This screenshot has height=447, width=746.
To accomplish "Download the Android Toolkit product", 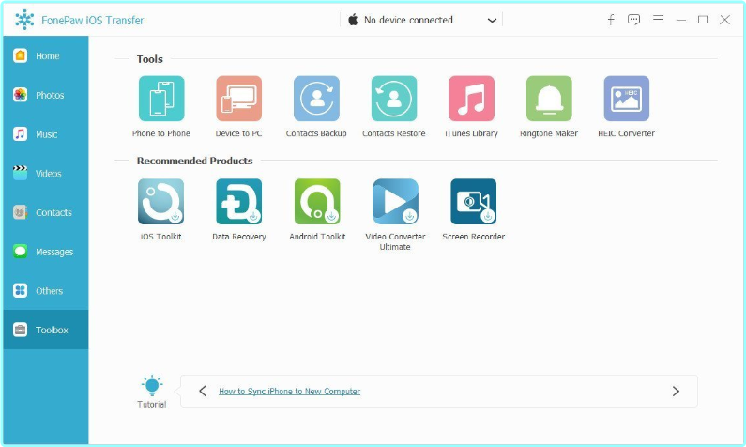I will pyautogui.click(x=317, y=201).
